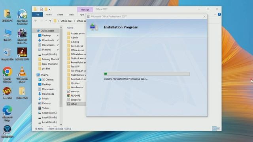
Task: Open the recent locations dropdown arrow
Action: [46, 21]
